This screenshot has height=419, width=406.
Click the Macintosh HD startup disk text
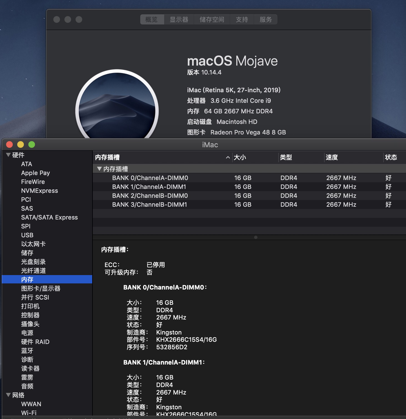(237, 122)
